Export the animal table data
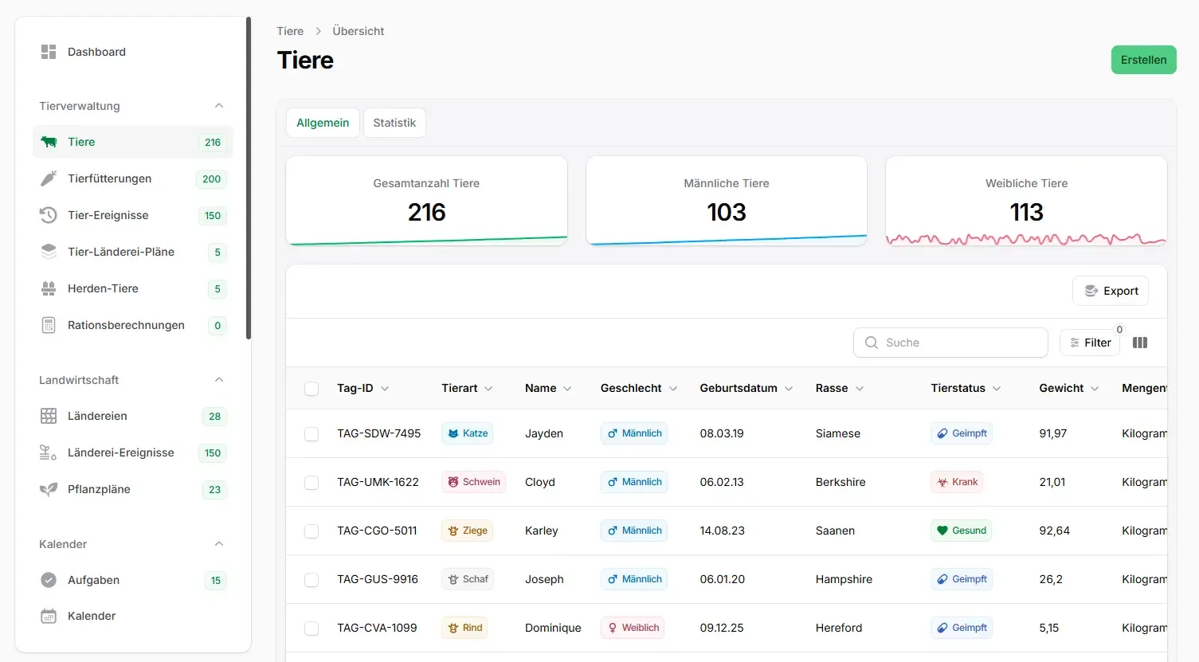1199x662 pixels. pos(1111,291)
